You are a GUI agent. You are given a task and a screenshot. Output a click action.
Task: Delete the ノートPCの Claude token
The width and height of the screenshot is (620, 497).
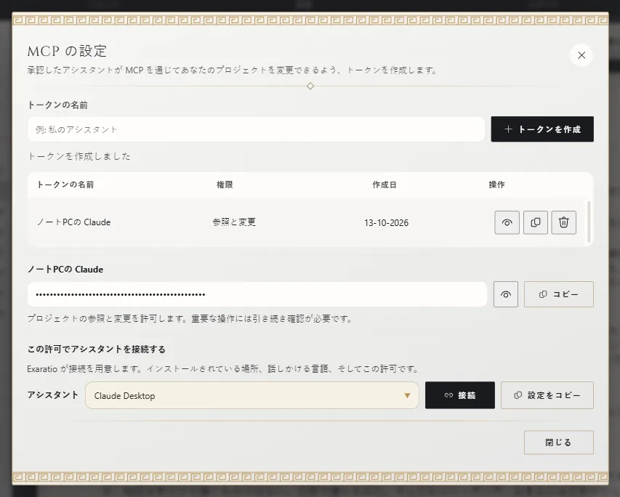tap(564, 222)
